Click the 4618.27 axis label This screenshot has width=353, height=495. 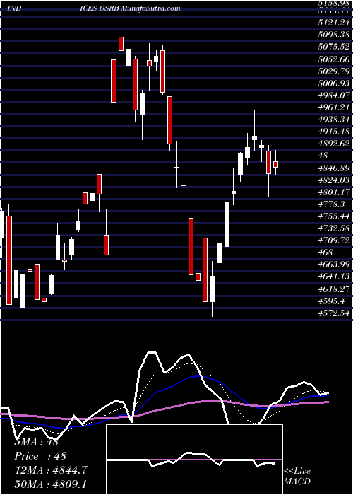point(333,289)
